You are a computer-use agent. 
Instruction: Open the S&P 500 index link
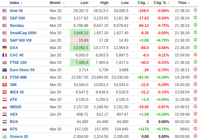17,18
